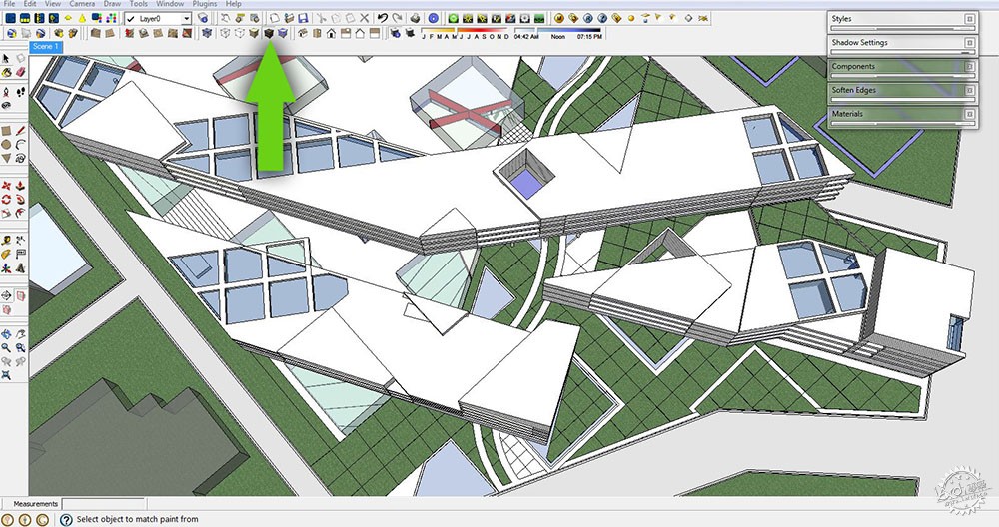The image size is (999, 527).
Task: Select the Line pencil tool
Action: (x=20, y=130)
